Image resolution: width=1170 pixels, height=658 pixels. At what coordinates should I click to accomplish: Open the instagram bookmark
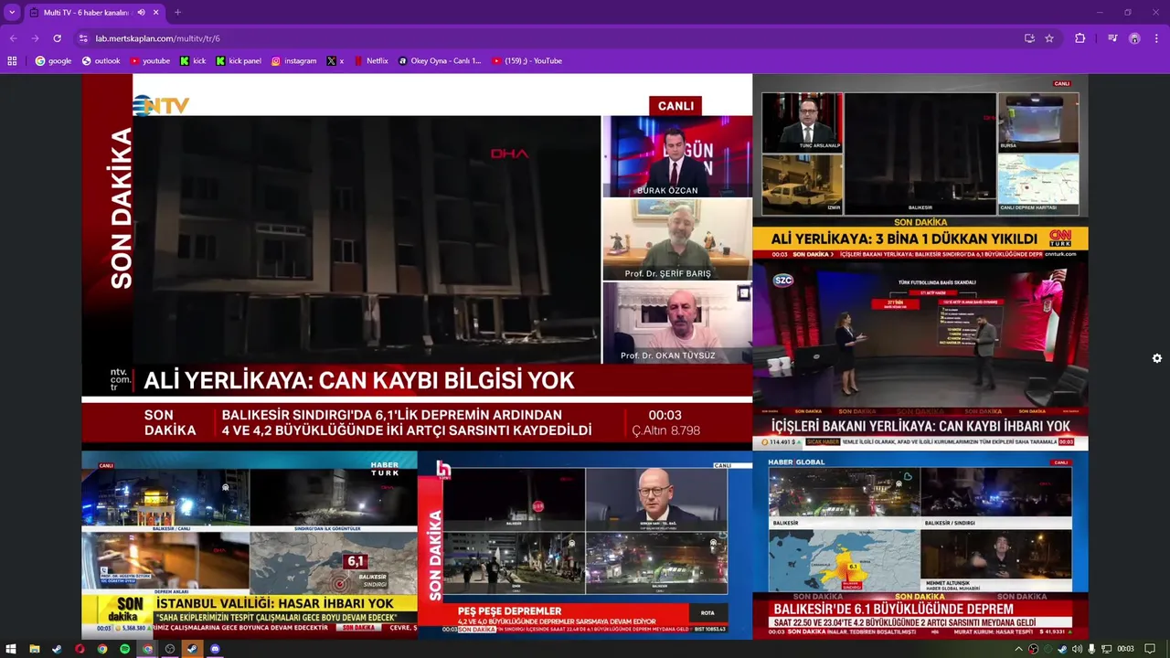pos(293,61)
